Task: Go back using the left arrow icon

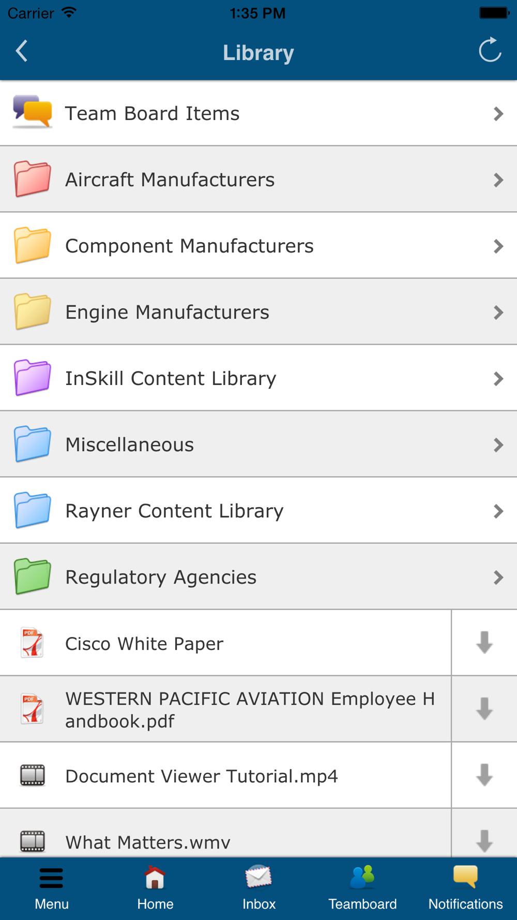Action: coord(22,51)
